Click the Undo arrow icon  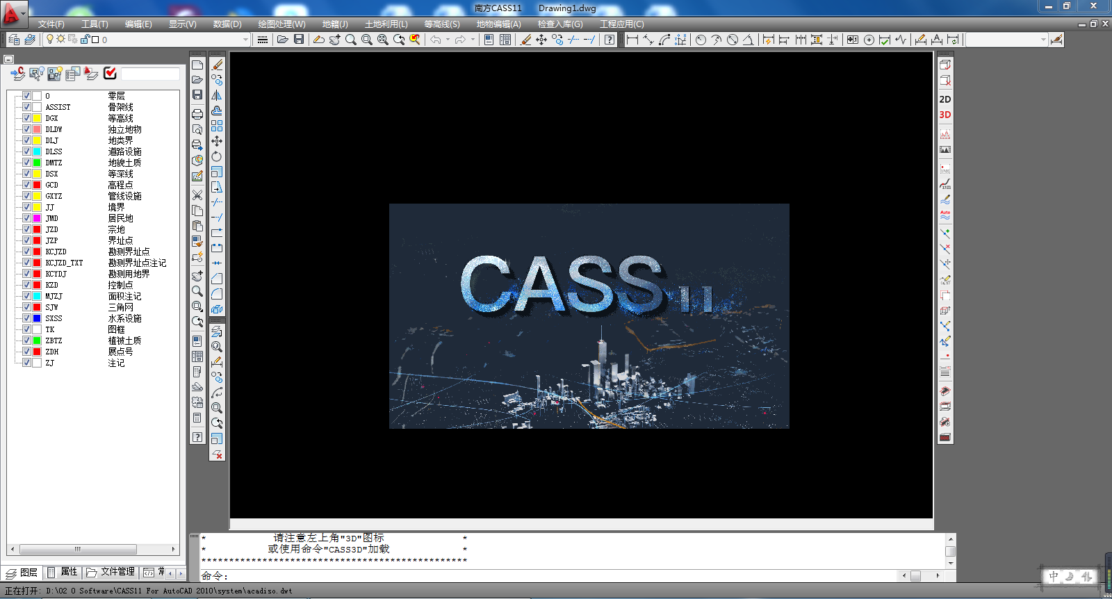click(x=436, y=40)
